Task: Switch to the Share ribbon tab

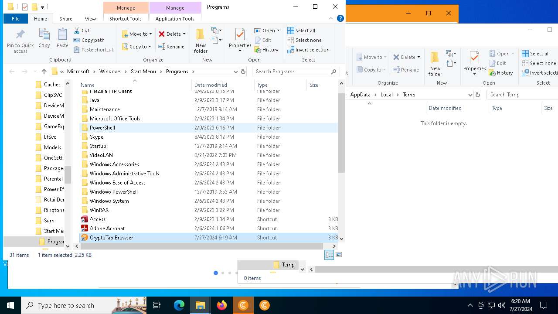Action: (x=66, y=19)
